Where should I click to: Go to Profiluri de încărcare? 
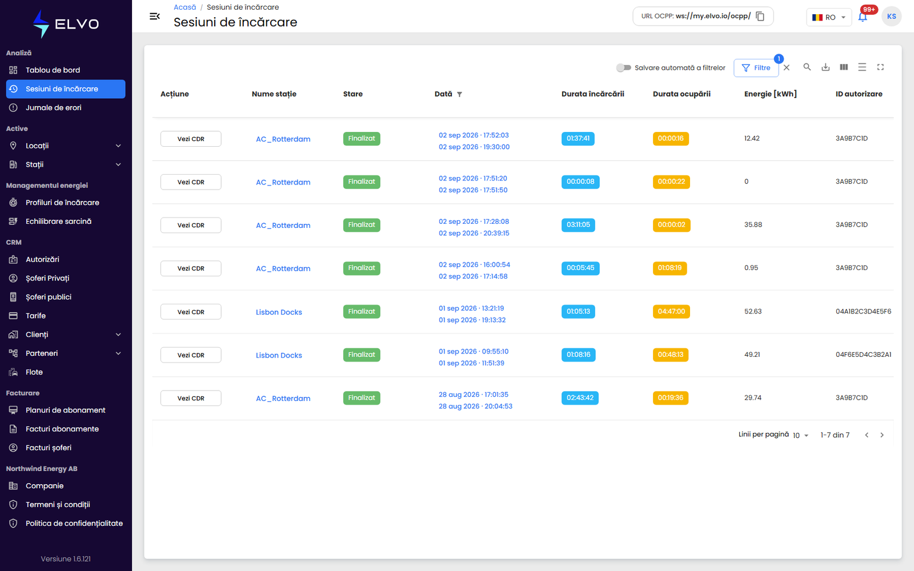click(66, 203)
